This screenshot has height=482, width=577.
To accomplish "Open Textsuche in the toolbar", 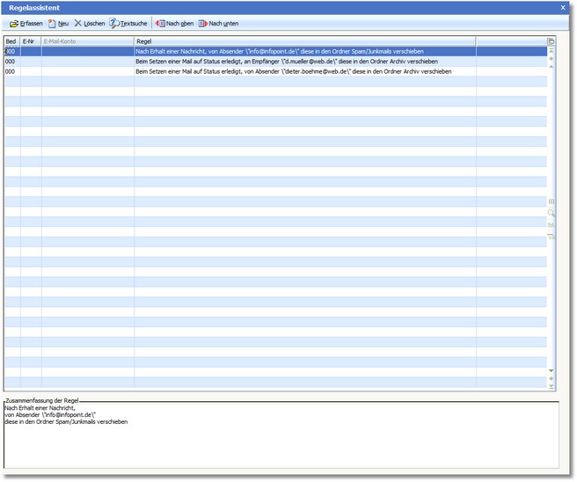I will pyautogui.click(x=128, y=24).
